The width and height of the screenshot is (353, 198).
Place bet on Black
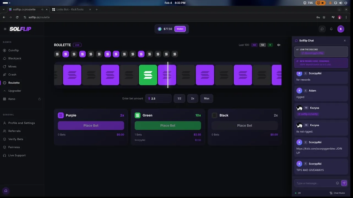(x=245, y=126)
